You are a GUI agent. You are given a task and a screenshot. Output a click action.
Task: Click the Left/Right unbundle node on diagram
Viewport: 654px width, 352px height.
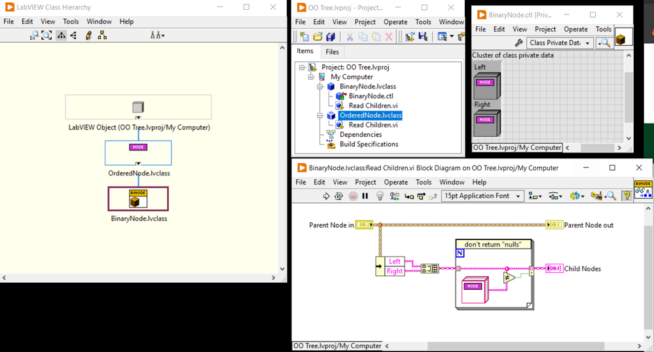(x=390, y=266)
